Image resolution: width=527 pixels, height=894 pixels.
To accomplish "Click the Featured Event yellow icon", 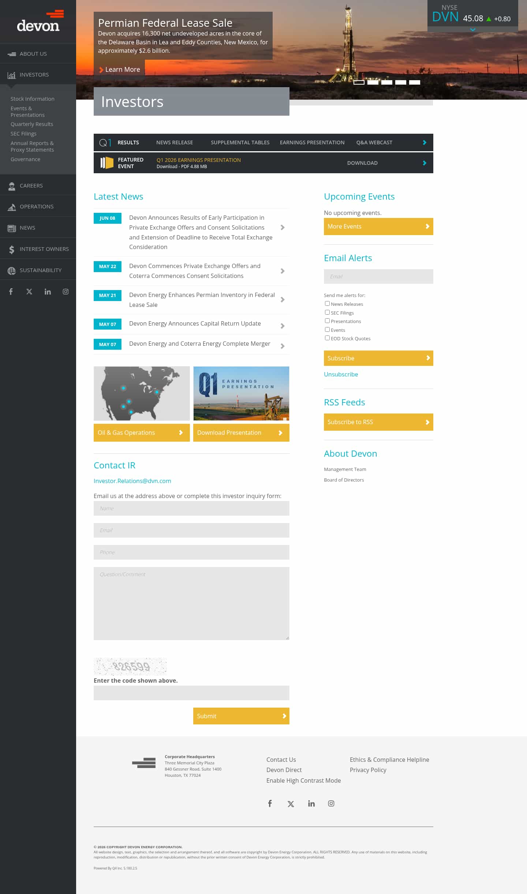I will point(107,163).
